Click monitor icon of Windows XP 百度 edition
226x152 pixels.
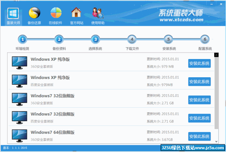coord(19,81)
